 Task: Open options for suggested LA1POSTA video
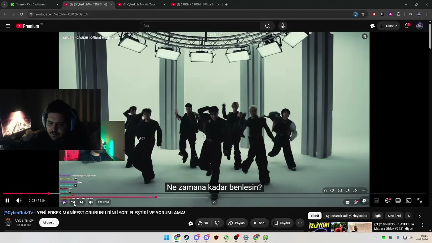pyautogui.click(x=423, y=225)
